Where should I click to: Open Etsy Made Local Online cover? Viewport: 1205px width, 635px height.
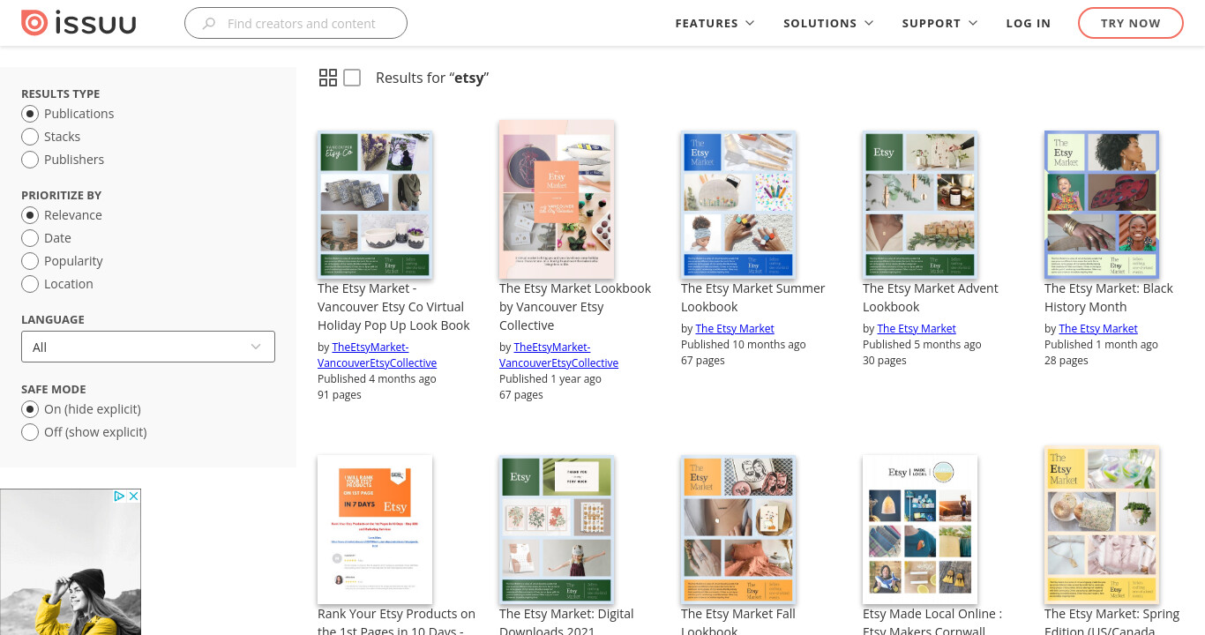tap(920, 529)
